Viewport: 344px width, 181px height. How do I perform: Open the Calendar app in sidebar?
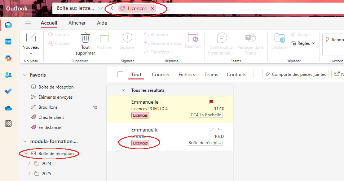[8, 42]
